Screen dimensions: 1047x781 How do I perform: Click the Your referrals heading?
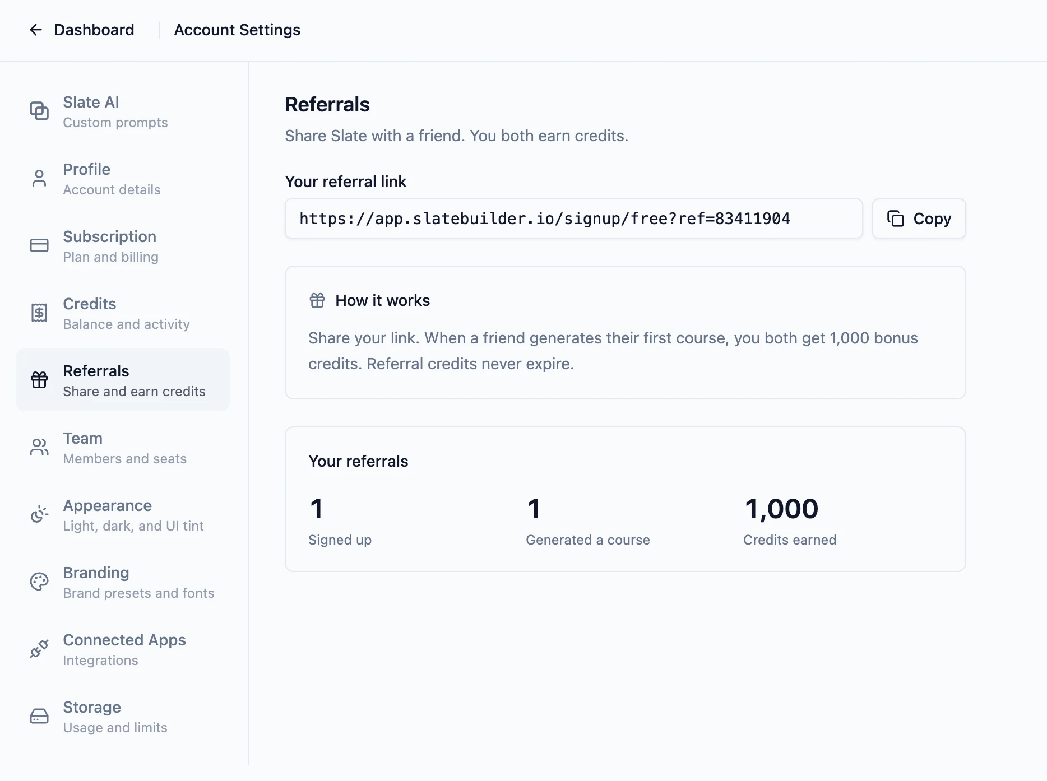[358, 461]
